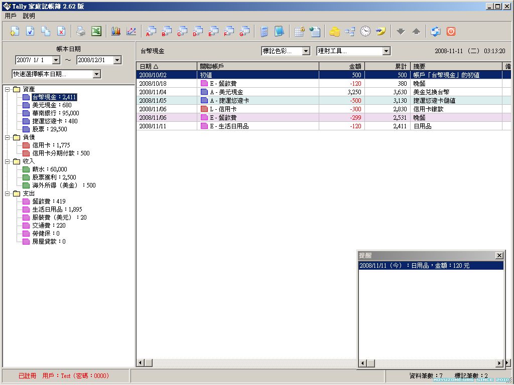Expand the 理財工具 dropdown list
Screen dimensions: 514x385
point(386,51)
